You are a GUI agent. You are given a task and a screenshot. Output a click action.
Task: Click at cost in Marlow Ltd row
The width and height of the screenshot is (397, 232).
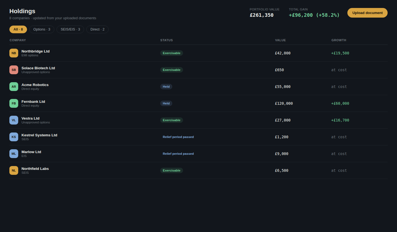pyautogui.click(x=339, y=154)
